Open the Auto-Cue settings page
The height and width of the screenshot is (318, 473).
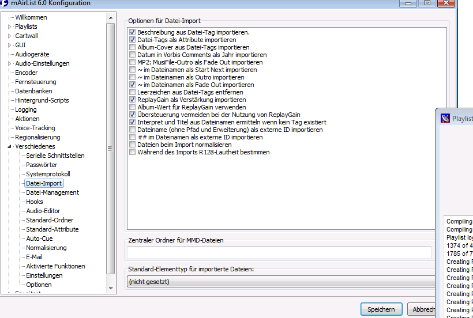(39, 238)
